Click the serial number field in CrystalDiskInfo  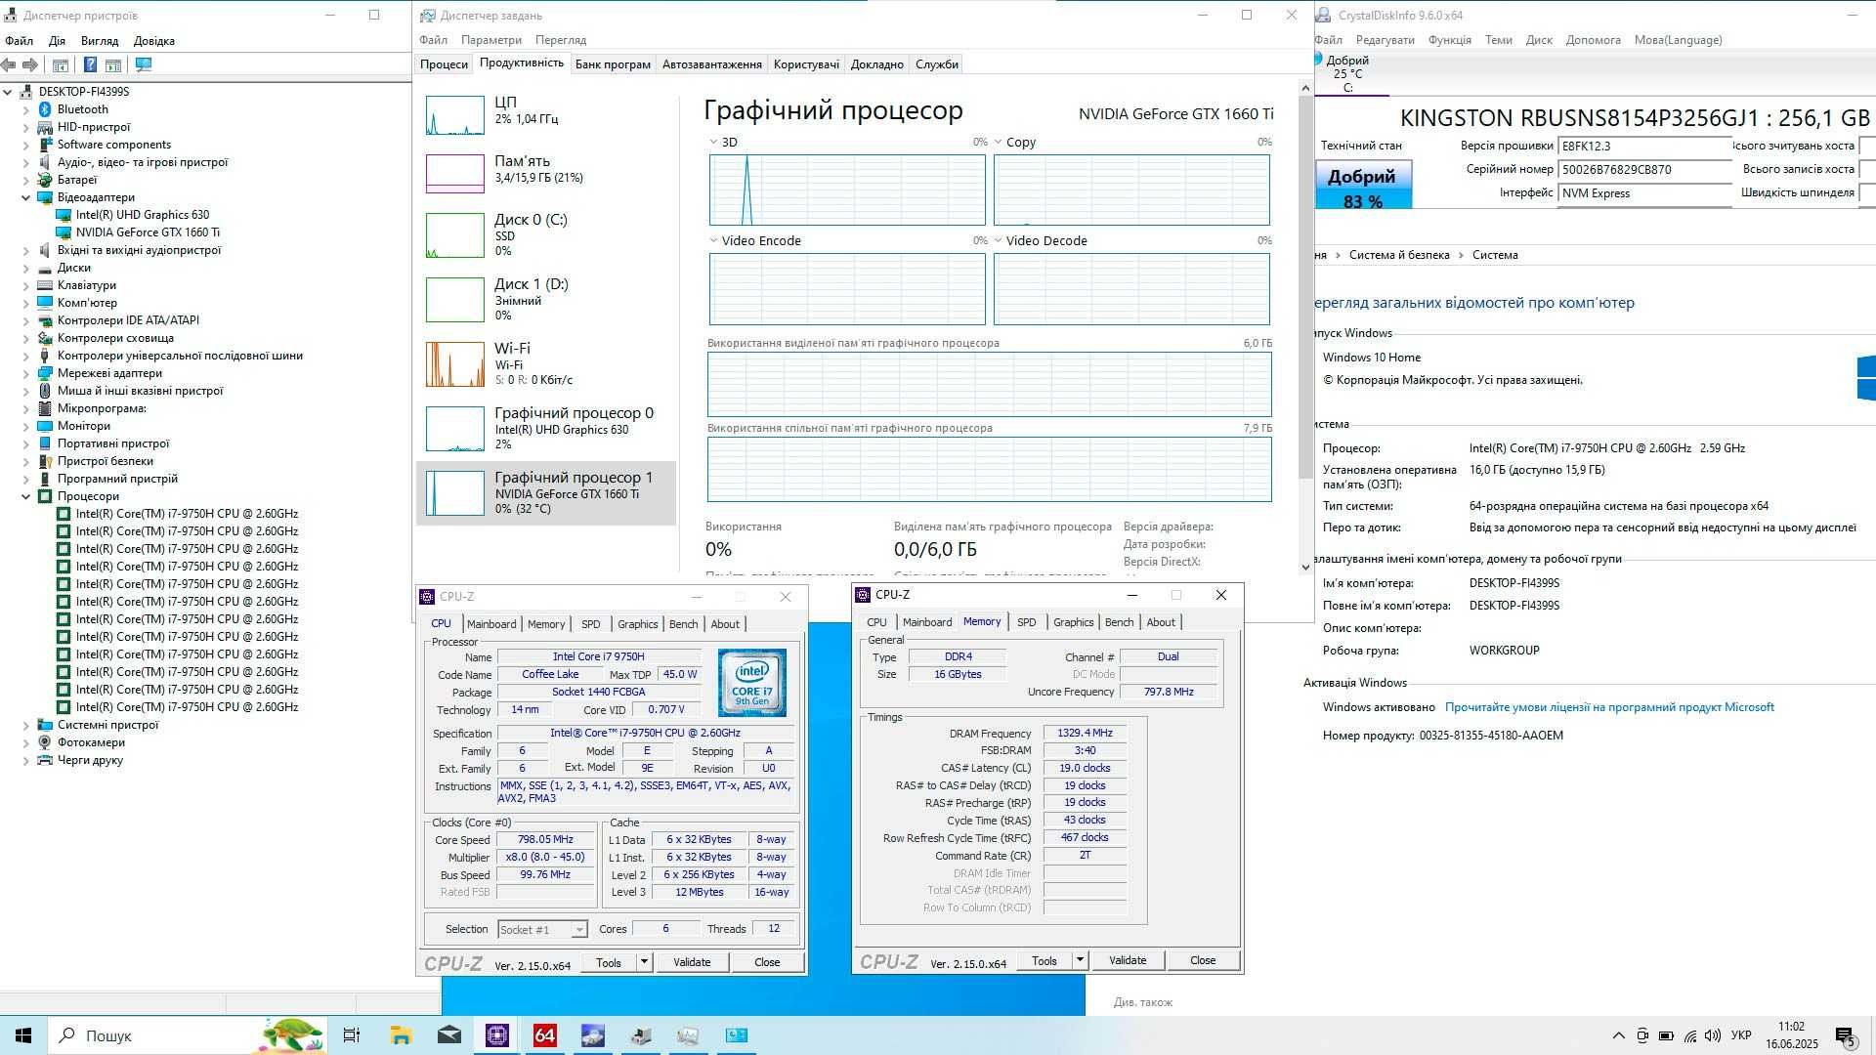pyautogui.click(x=1645, y=170)
